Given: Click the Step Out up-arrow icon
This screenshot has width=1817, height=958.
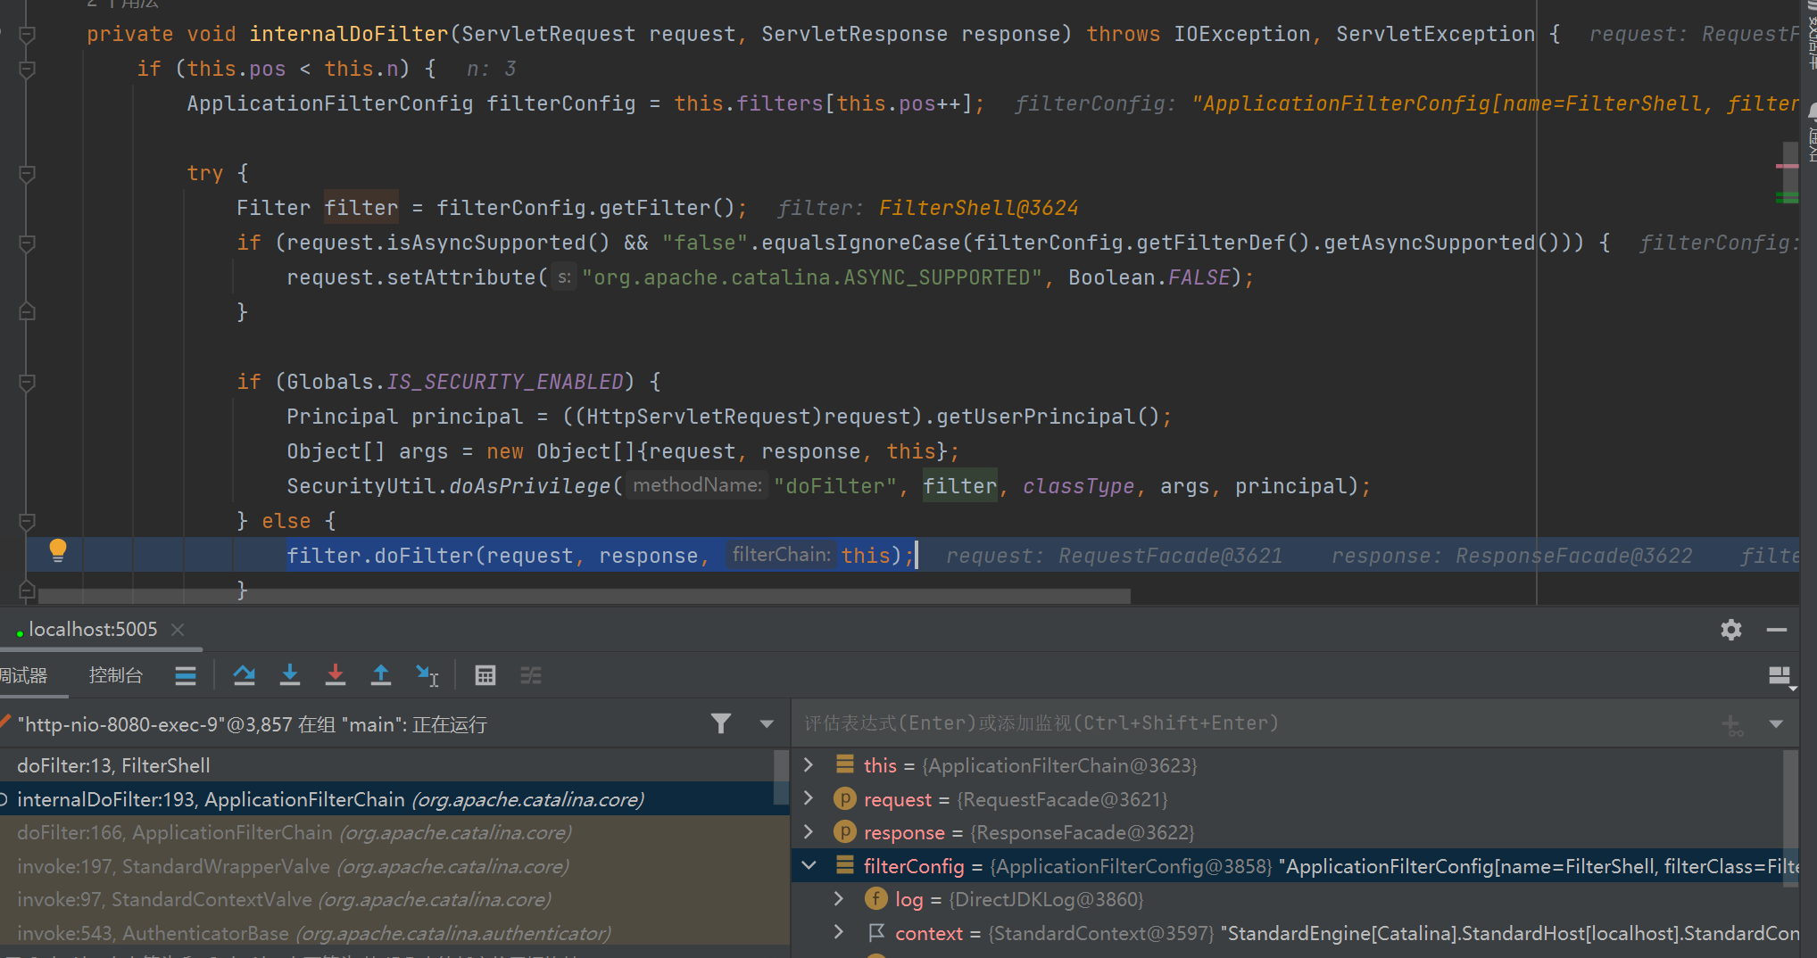Looking at the screenshot, I should tap(380, 675).
